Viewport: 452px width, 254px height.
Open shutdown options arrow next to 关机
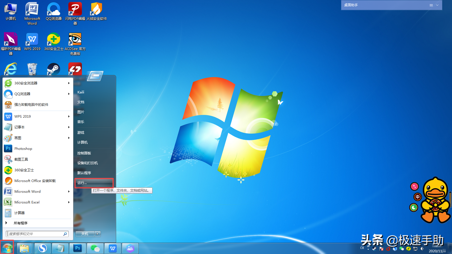(x=98, y=234)
